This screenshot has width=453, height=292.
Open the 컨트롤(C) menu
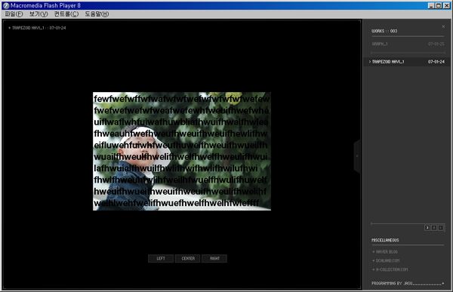click(66, 14)
